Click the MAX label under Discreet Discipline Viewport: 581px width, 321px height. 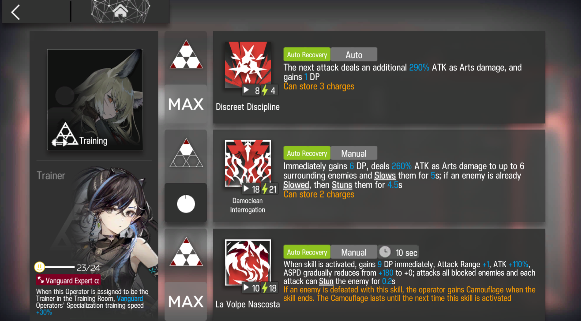(186, 104)
